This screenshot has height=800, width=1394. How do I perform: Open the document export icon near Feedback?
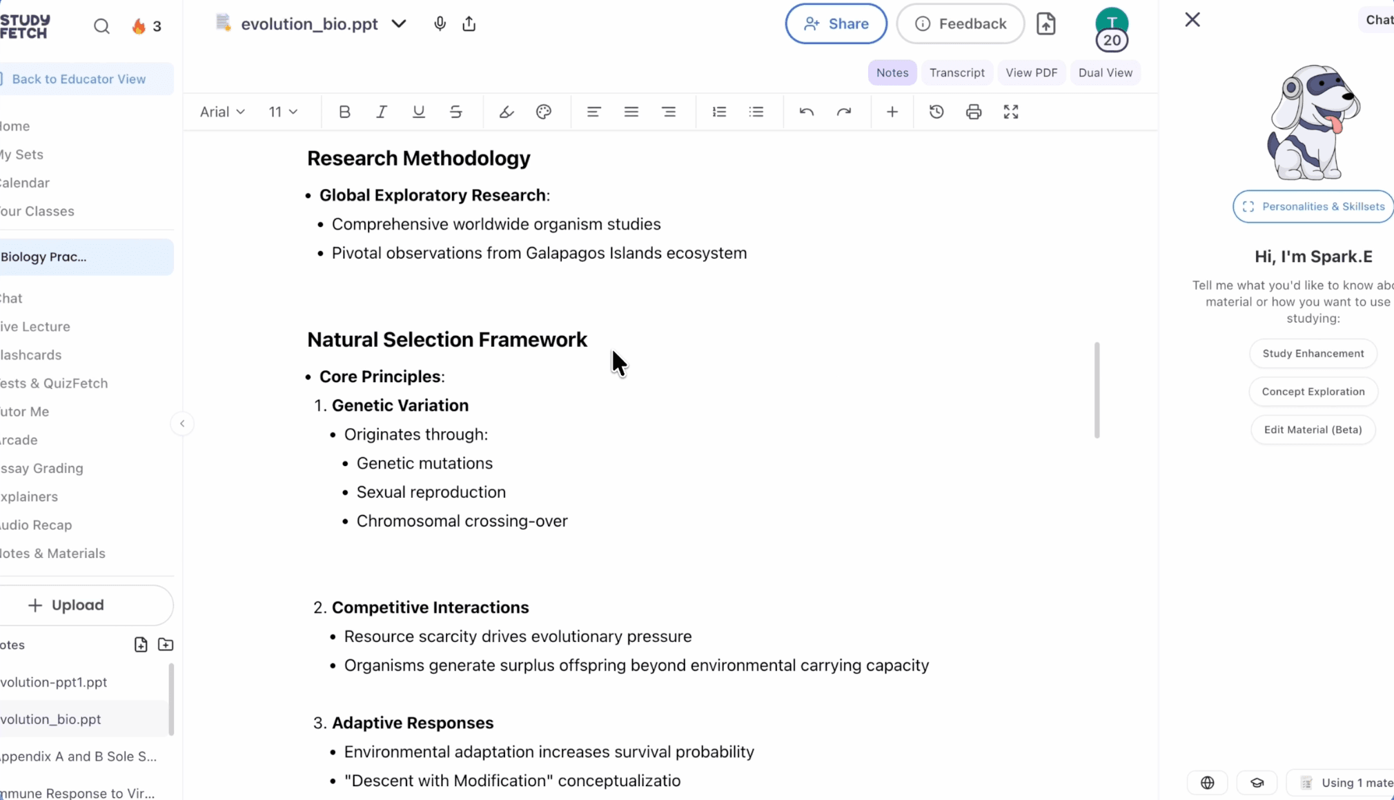click(1046, 23)
